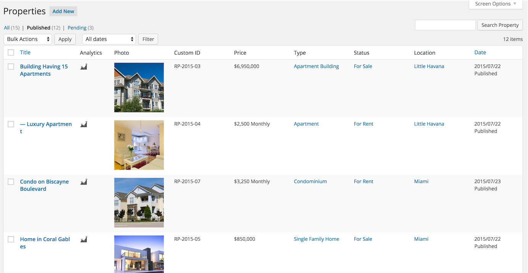
Task: Click the Price column header
Action: [x=240, y=53]
